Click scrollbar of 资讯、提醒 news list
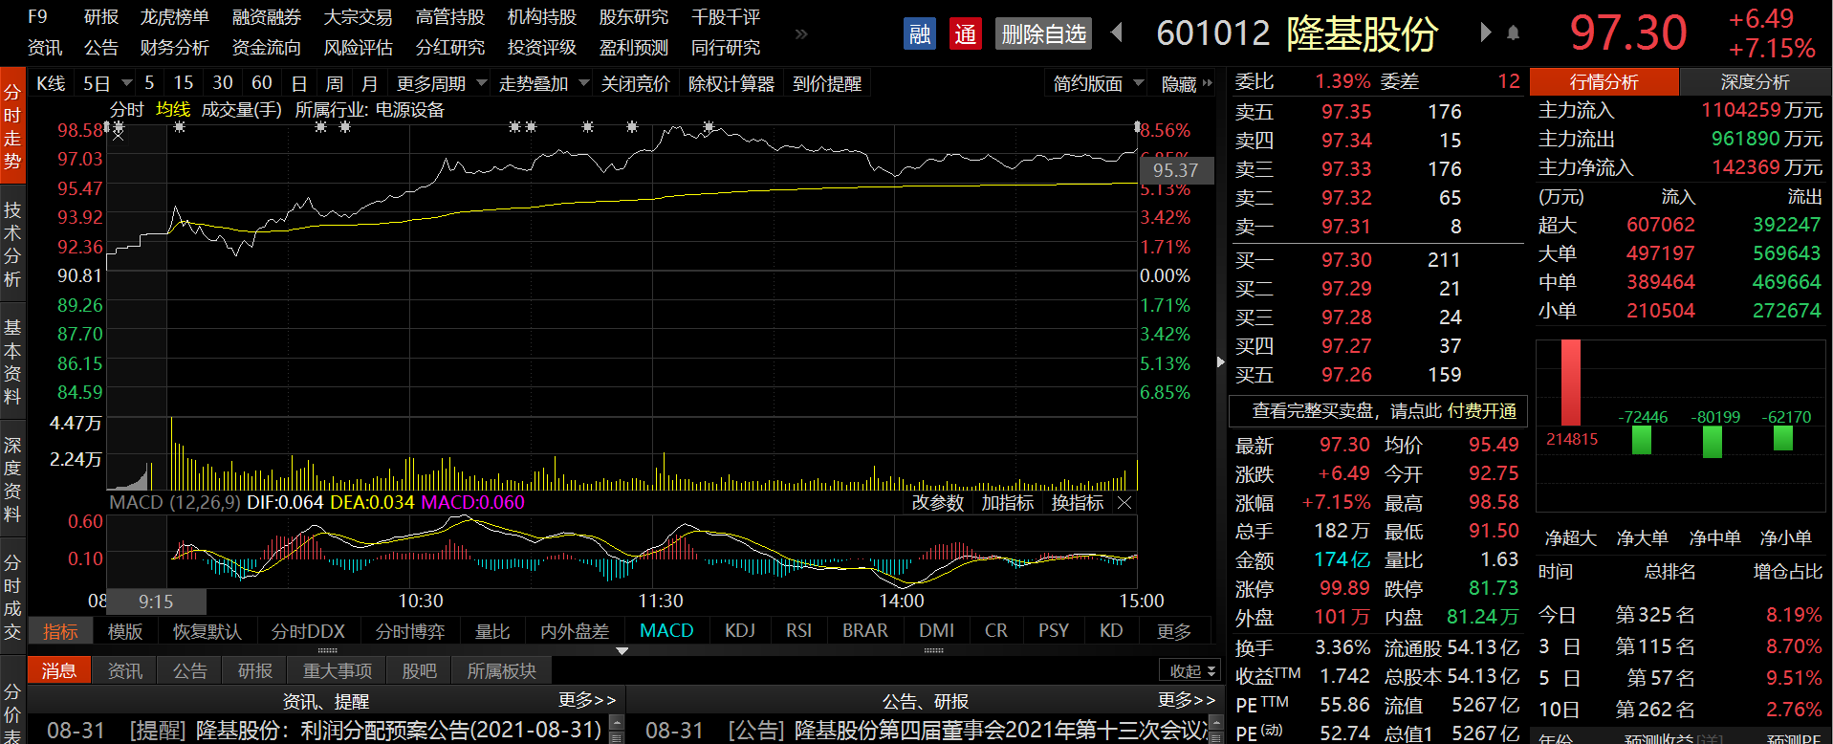 pos(617,729)
